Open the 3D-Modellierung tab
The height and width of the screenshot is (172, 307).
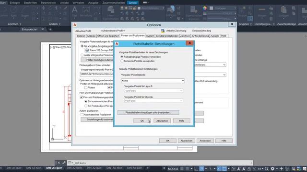tap(200, 36)
